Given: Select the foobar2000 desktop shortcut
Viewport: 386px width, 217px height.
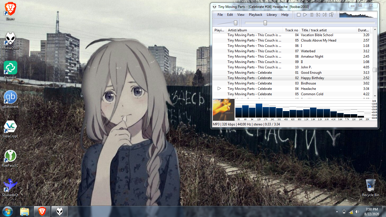Looking at the screenshot, I should (x=10, y=41).
